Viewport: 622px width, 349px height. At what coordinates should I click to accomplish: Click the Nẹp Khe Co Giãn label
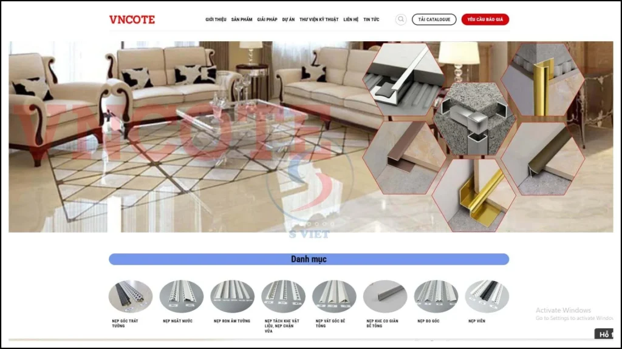[383, 324]
